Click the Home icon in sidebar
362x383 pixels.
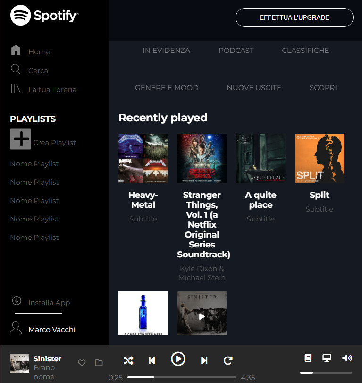click(16, 50)
